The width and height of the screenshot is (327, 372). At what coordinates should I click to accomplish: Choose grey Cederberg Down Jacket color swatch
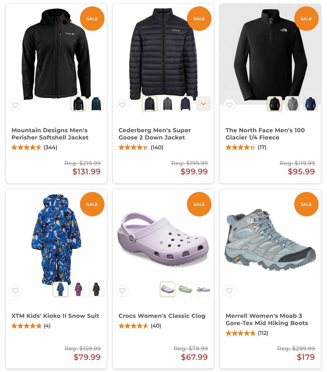tap(168, 104)
